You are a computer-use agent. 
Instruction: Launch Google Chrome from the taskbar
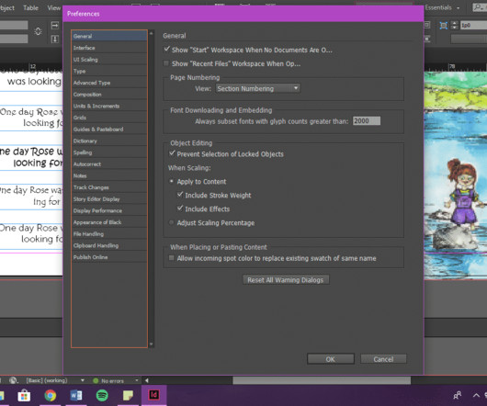click(50, 395)
